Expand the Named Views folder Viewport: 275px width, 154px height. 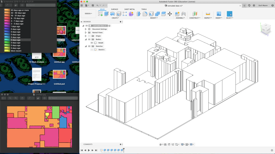point(86,32)
